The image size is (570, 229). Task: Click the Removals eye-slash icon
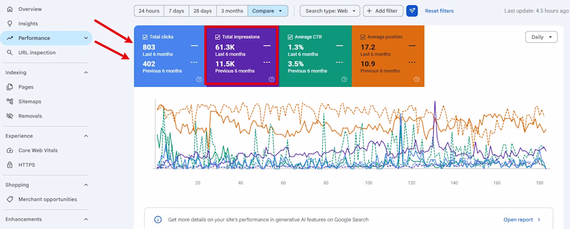click(x=10, y=116)
